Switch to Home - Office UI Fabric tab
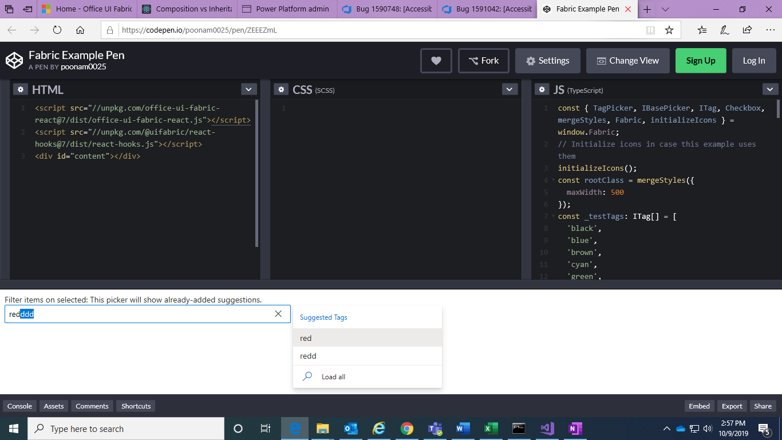782x440 pixels. (x=86, y=9)
